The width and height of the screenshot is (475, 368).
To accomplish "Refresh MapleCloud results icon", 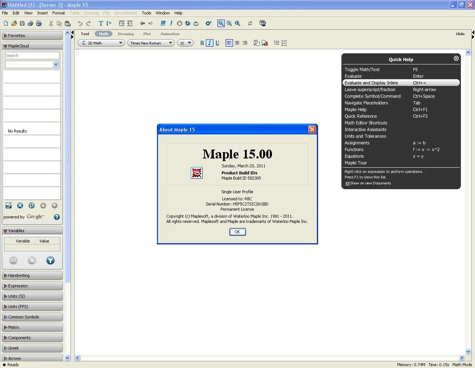I will click(x=32, y=205).
